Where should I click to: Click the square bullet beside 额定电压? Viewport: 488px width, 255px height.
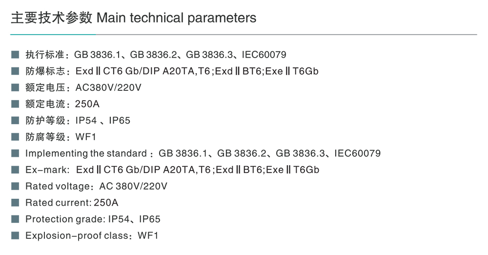click(x=15, y=87)
